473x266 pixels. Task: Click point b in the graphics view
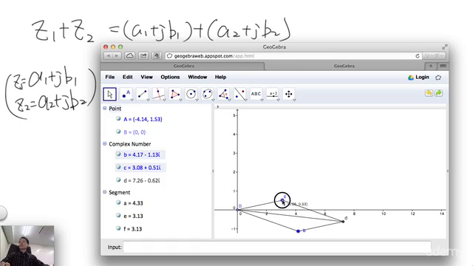(x=298, y=231)
